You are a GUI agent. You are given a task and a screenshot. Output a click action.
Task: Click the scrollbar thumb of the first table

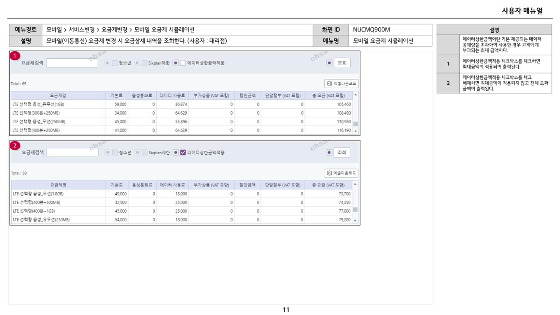click(x=355, y=124)
